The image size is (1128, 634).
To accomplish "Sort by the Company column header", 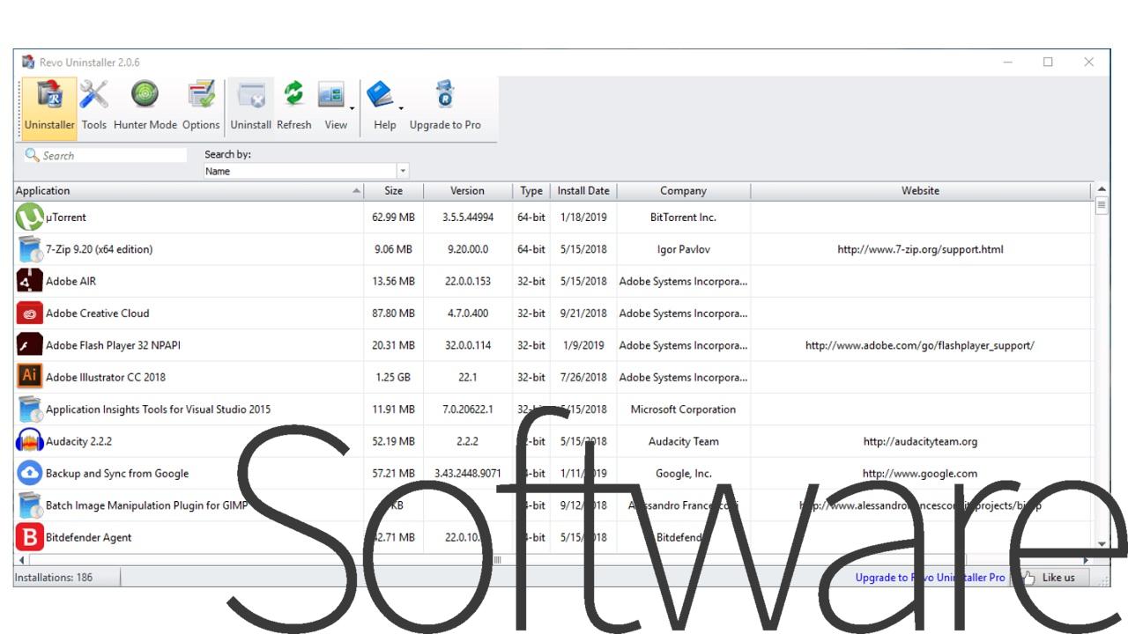I will [684, 191].
